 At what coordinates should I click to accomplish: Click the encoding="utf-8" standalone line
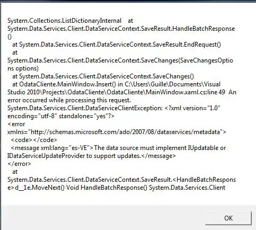click(61, 116)
